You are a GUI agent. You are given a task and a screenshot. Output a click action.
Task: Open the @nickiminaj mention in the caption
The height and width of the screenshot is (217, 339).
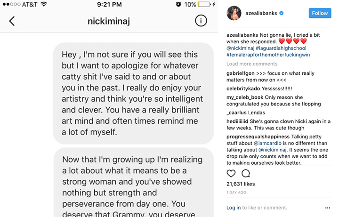tap(242, 48)
